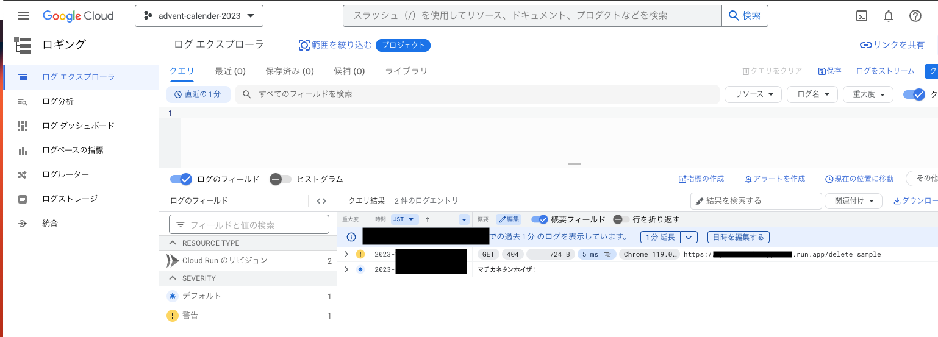This screenshot has height=337, width=938.
Task: Click the 検索 button
Action: (745, 16)
